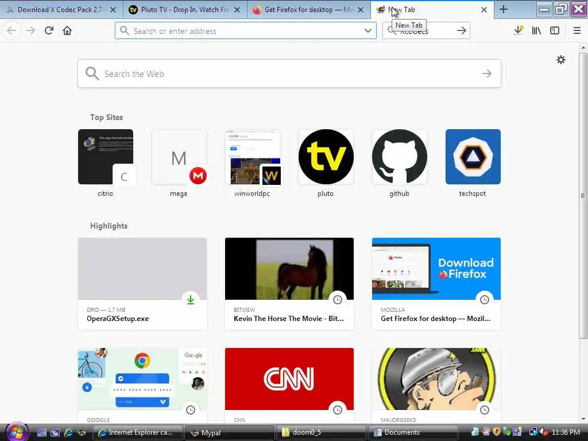Switch to Documents taskbar window

pyautogui.click(x=413, y=432)
